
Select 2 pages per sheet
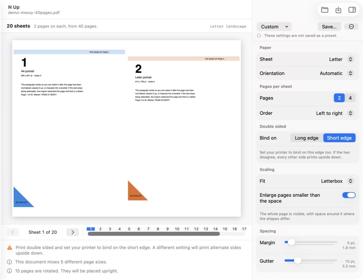[339, 98]
